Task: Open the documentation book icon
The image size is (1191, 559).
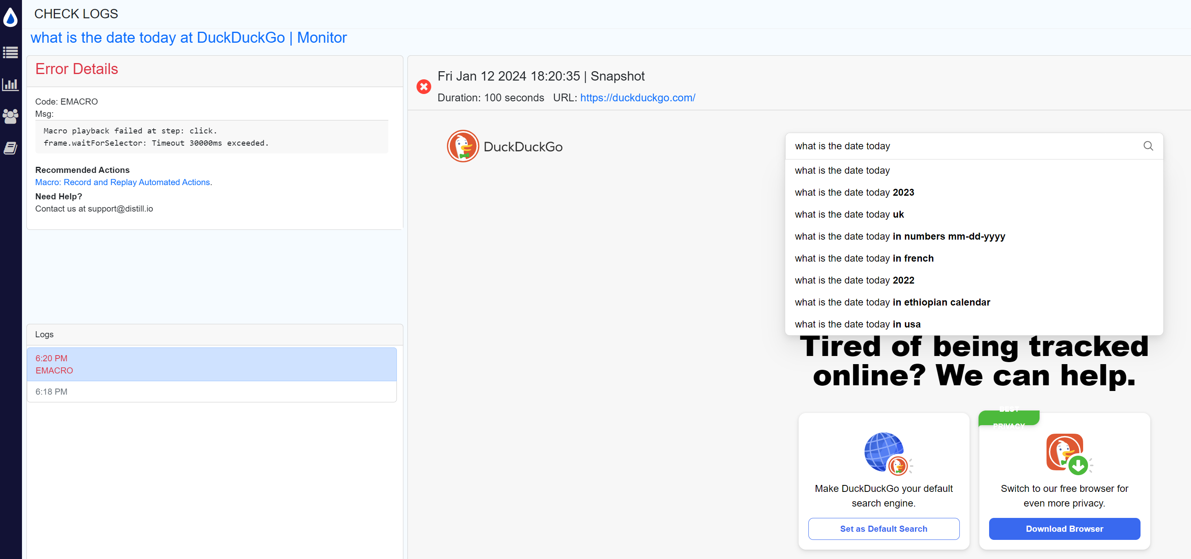Action: coord(11,147)
